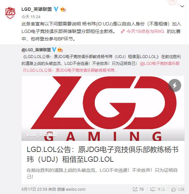Click the lightning bolt icon on article image
This screenshot has height=194, width=189.
tap(175, 85)
